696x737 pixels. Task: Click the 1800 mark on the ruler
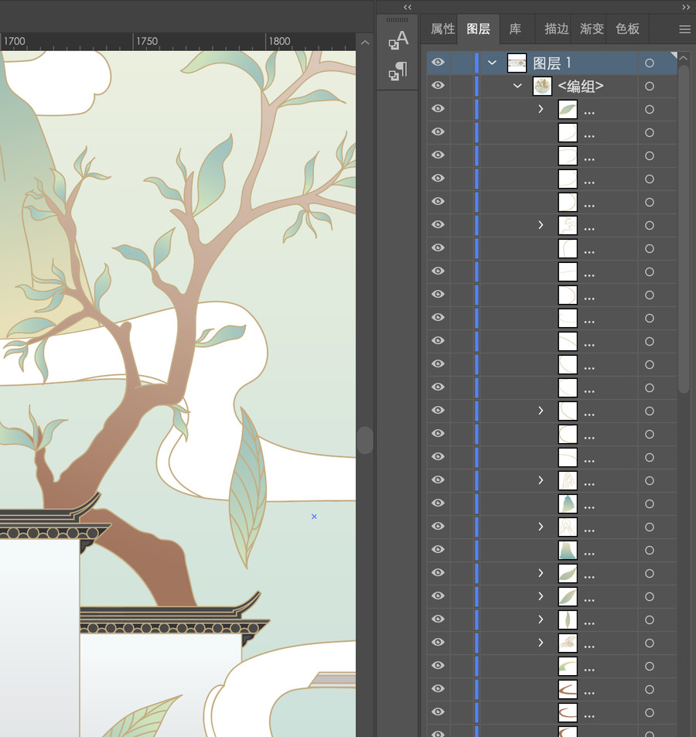click(279, 41)
